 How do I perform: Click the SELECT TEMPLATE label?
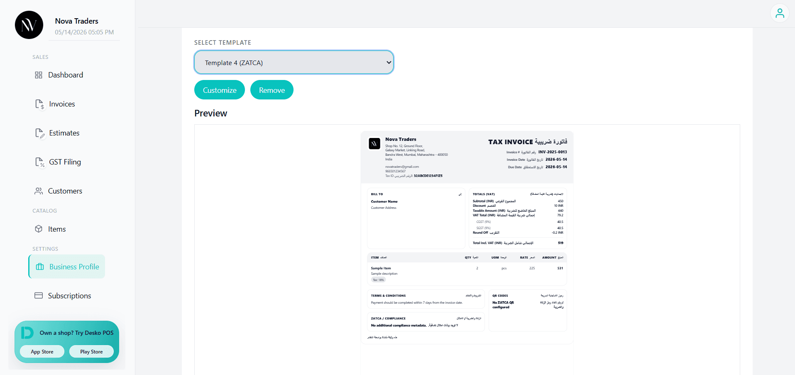pos(223,43)
